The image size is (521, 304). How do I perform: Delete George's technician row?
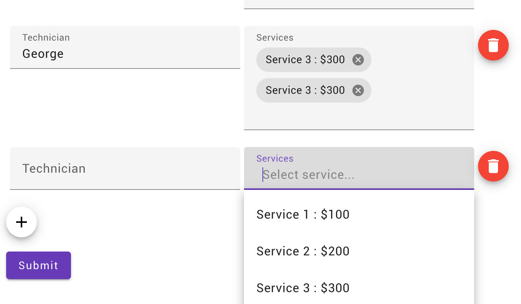493,45
